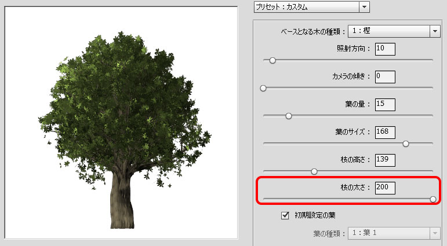Screen dimensions: 447x246
Task: Click the 葉の量 value field showing 15
Action: click(x=385, y=105)
